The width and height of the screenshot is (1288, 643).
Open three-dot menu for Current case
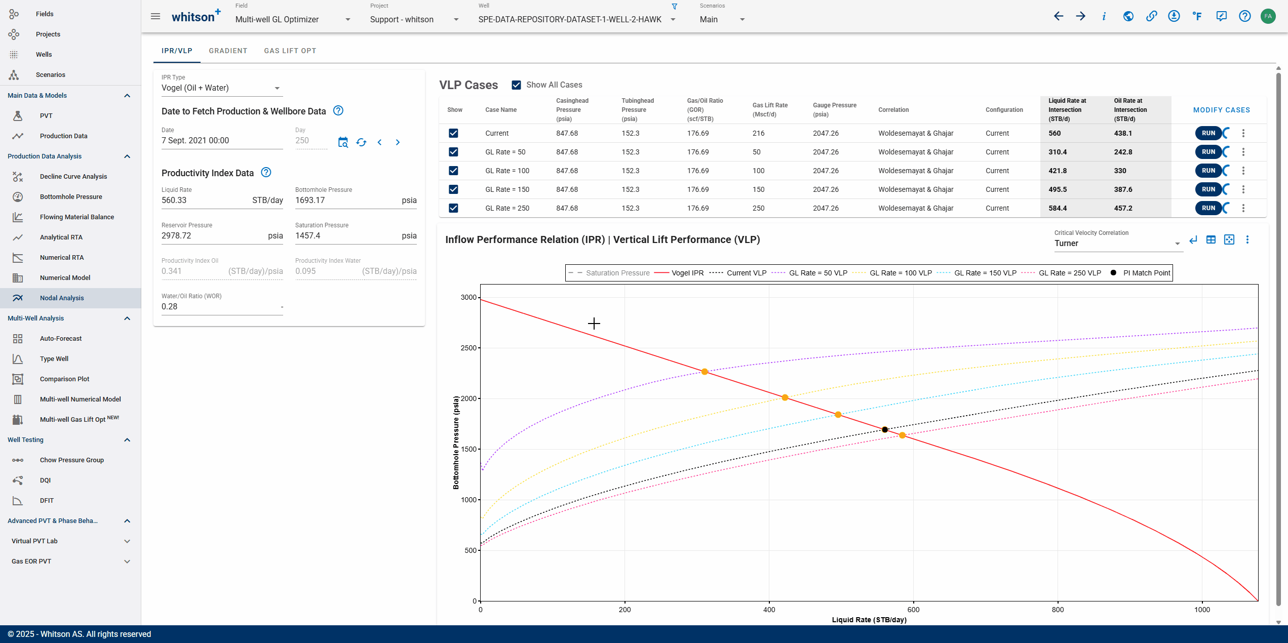coord(1243,133)
